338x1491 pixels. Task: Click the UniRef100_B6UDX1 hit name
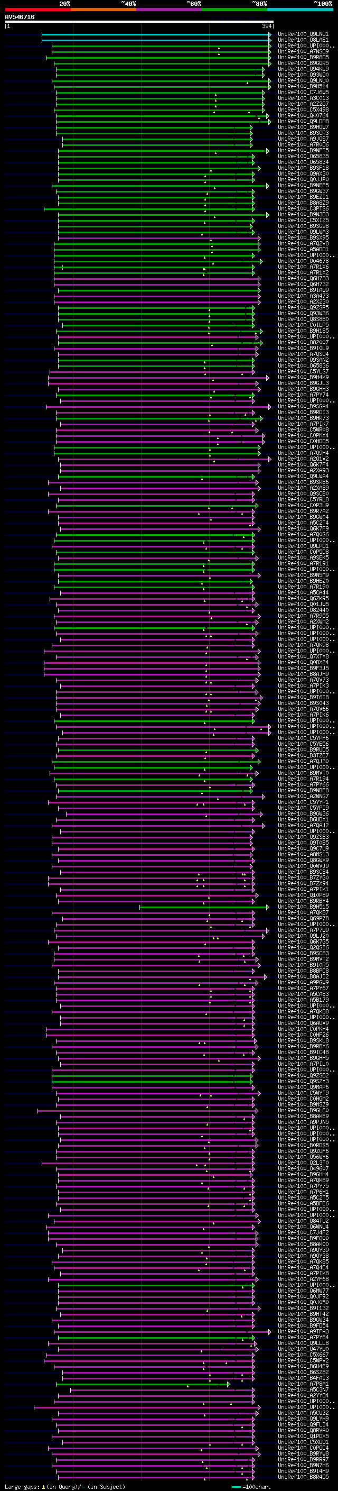pos(303,820)
